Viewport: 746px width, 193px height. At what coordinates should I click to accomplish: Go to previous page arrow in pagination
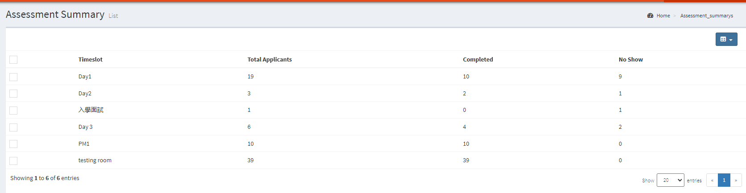coord(712,180)
